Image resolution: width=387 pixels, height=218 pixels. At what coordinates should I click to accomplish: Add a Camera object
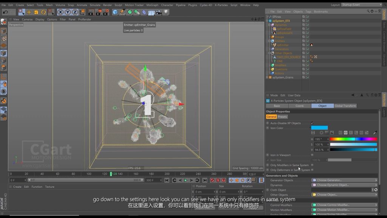click(x=159, y=12)
